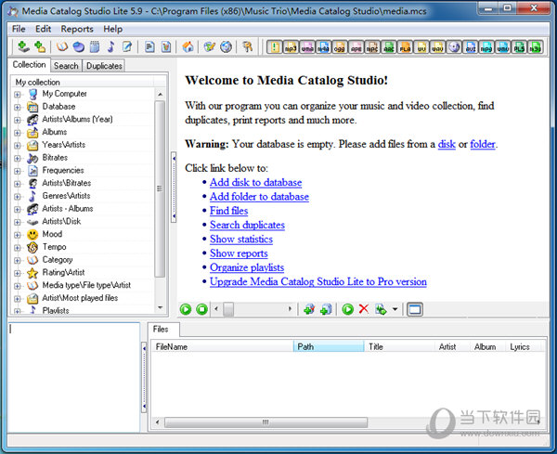The height and width of the screenshot is (454, 557).
Task: Click the window view icon in player bar
Action: 415,309
